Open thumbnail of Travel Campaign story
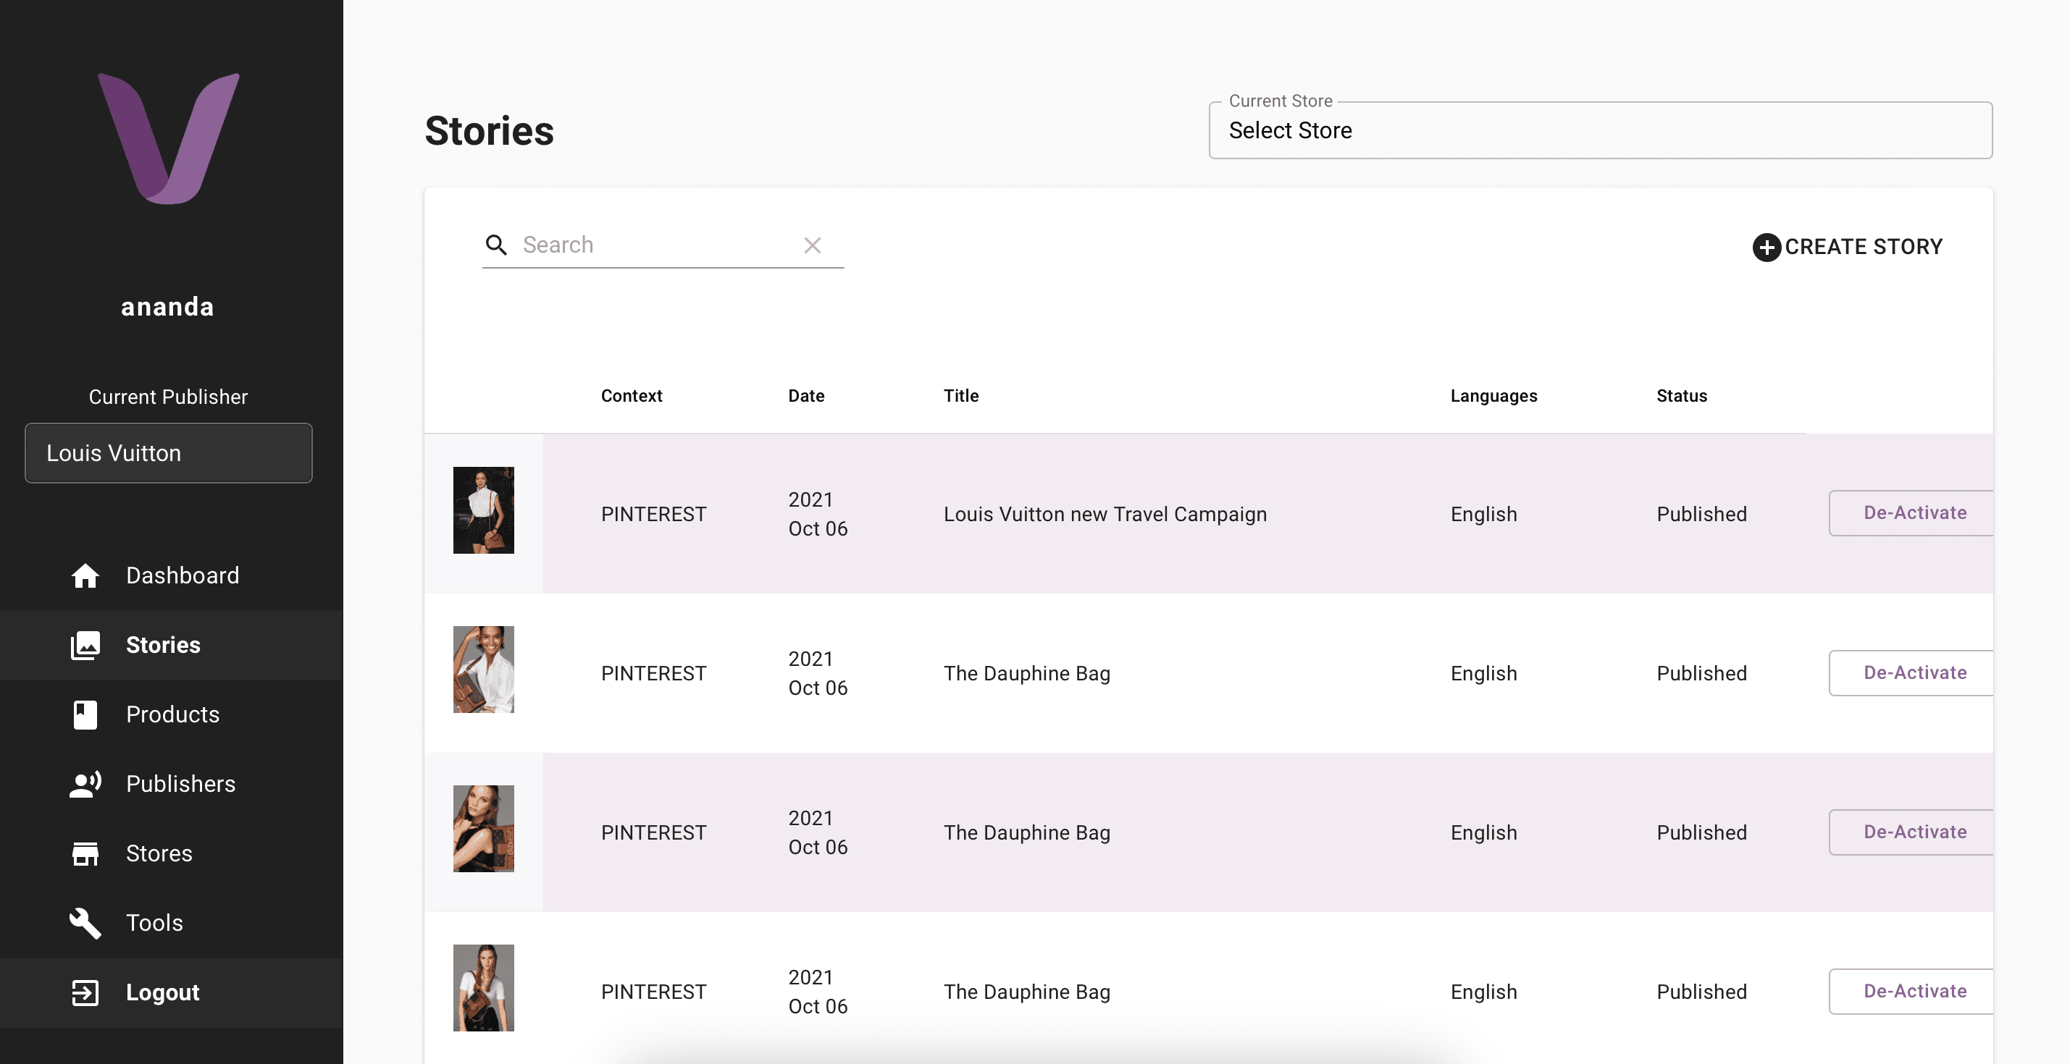The width and height of the screenshot is (2070, 1064). pos(484,510)
